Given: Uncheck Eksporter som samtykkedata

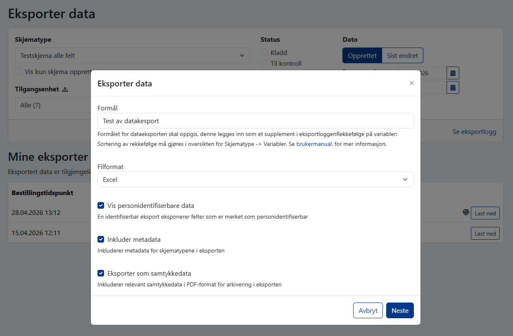Looking at the screenshot, I should (x=101, y=273).
